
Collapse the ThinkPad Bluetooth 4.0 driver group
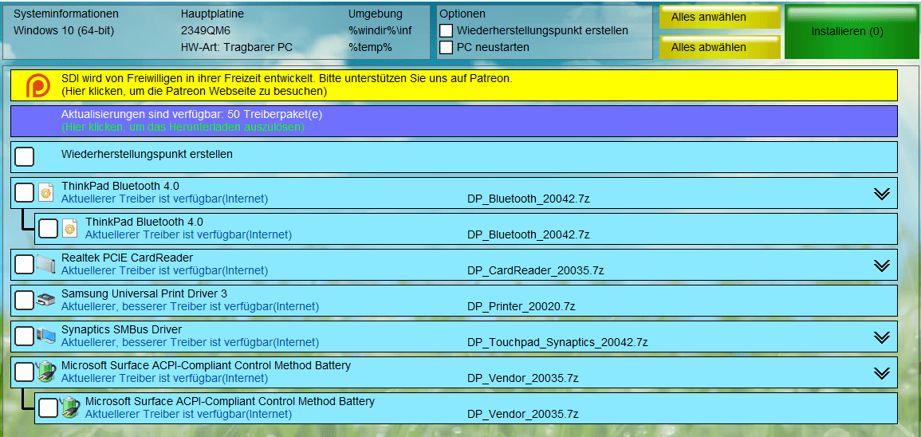point(882,194)
